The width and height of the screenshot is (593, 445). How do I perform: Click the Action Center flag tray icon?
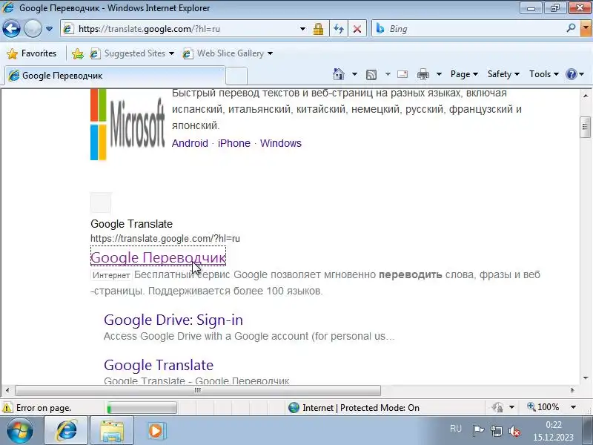pos(478,430)
